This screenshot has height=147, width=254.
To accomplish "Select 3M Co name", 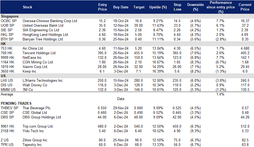I will click(28, 90).
